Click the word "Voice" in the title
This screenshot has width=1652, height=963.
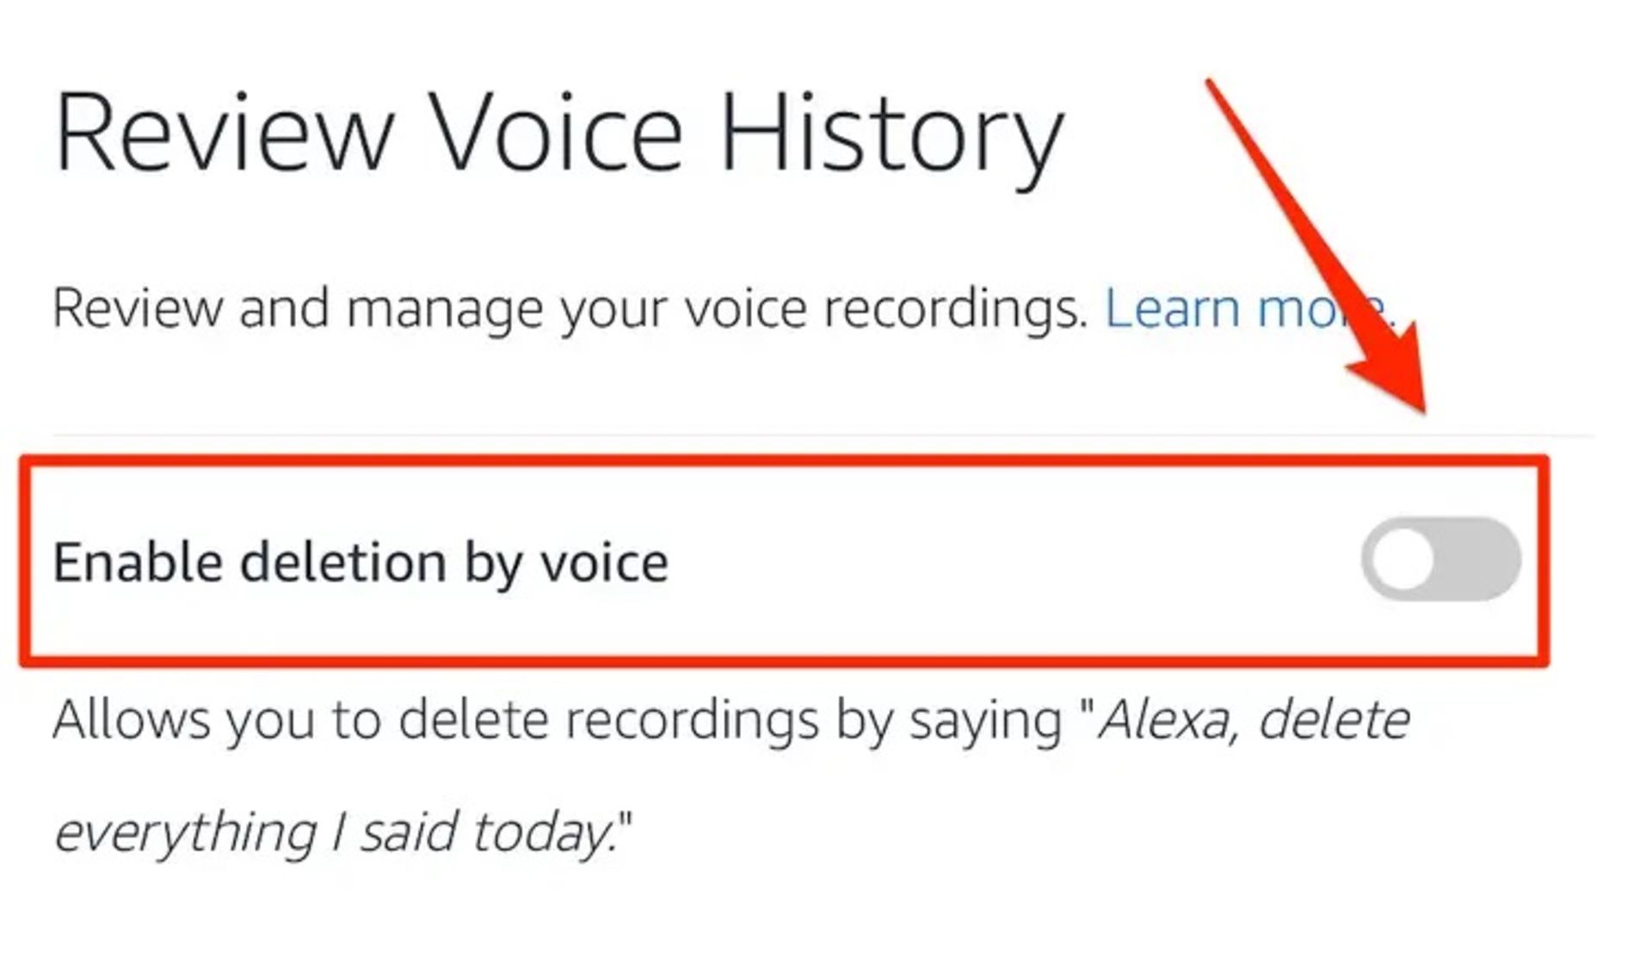point(557,135)
